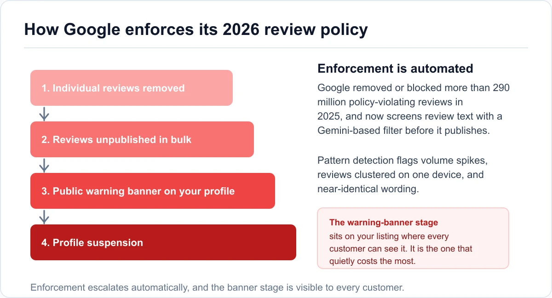
Task: Click 'The warning-banner stage' callout heading
Action: 384,223
